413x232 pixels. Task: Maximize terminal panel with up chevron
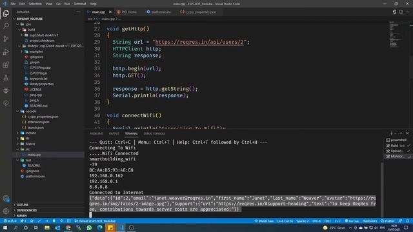[401, 133]
